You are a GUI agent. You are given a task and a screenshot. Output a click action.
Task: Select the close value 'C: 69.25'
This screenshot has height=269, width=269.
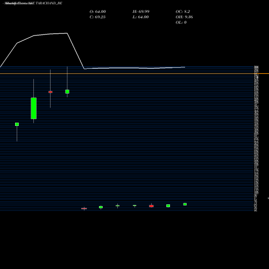(97, 17)
